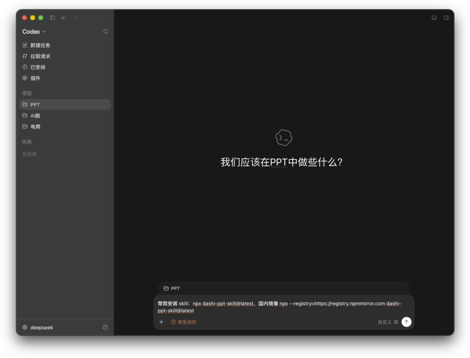Screen dimensions: 470x358
Task: Click the Codex terminal logo icon
Action: 284,138
